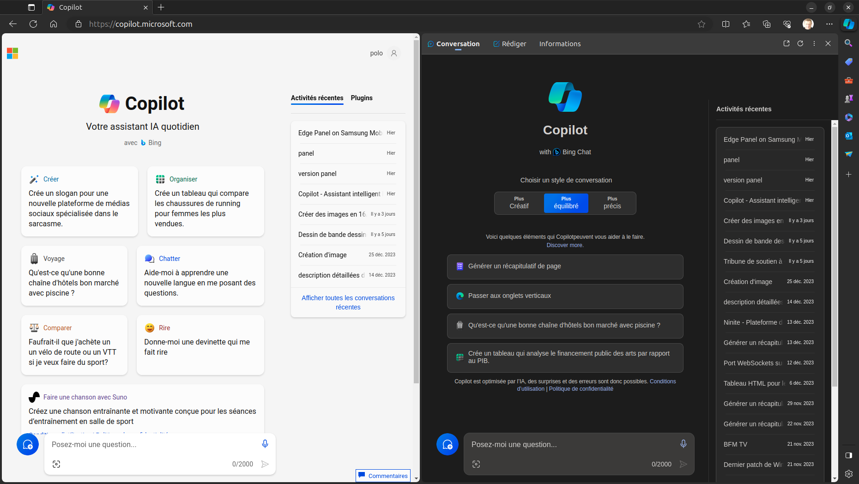This screenshot has width=859, height=484.
Task: Click Passer aux onglets verticaux suggestion
Action: tap(565, 296)
